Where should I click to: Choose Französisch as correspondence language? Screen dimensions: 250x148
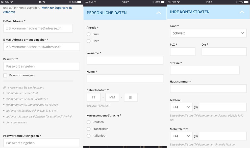pos(88,129)
